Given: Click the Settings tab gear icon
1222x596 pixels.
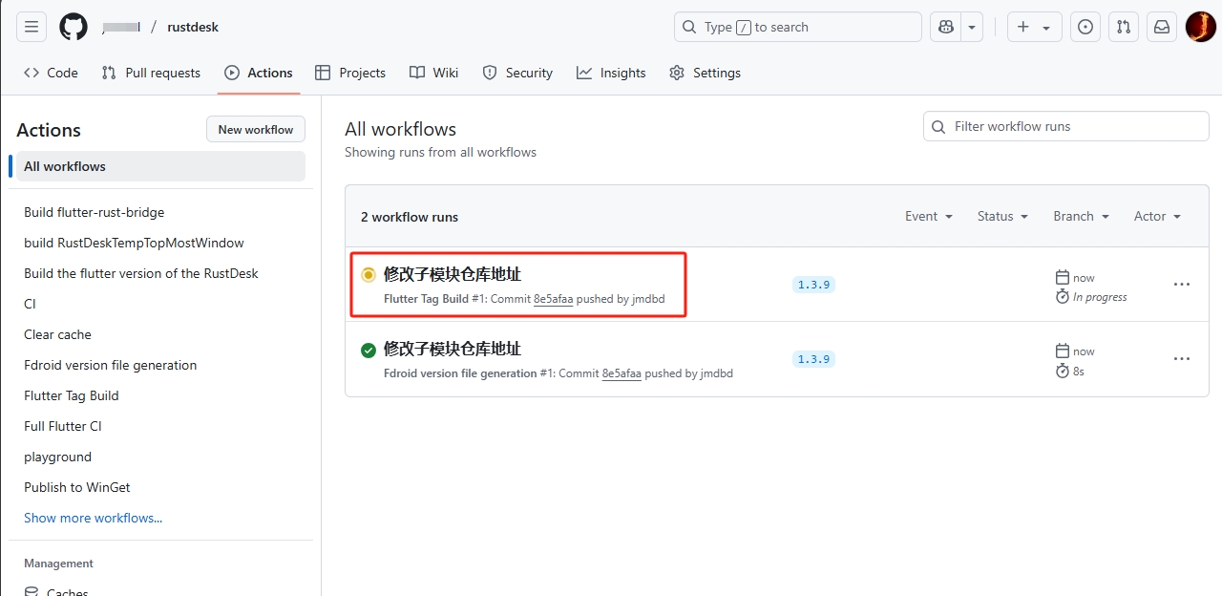Looking at the screenshot, I should [x=677, y=73].
